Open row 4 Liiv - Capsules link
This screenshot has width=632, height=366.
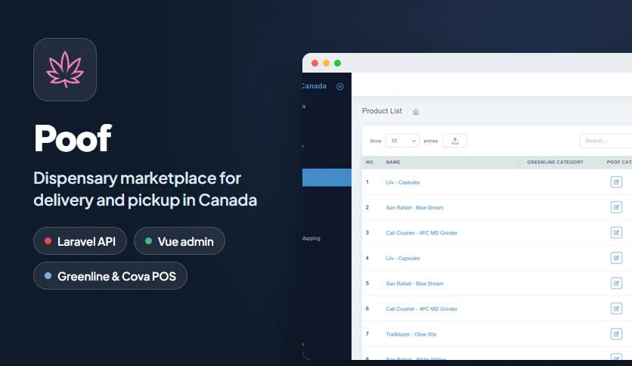click(x=403, y=259)
